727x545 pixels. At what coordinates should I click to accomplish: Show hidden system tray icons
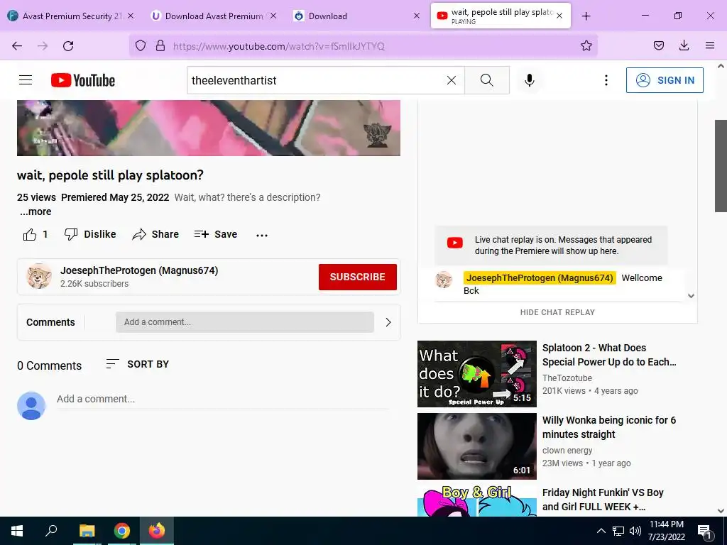point(601,531)
